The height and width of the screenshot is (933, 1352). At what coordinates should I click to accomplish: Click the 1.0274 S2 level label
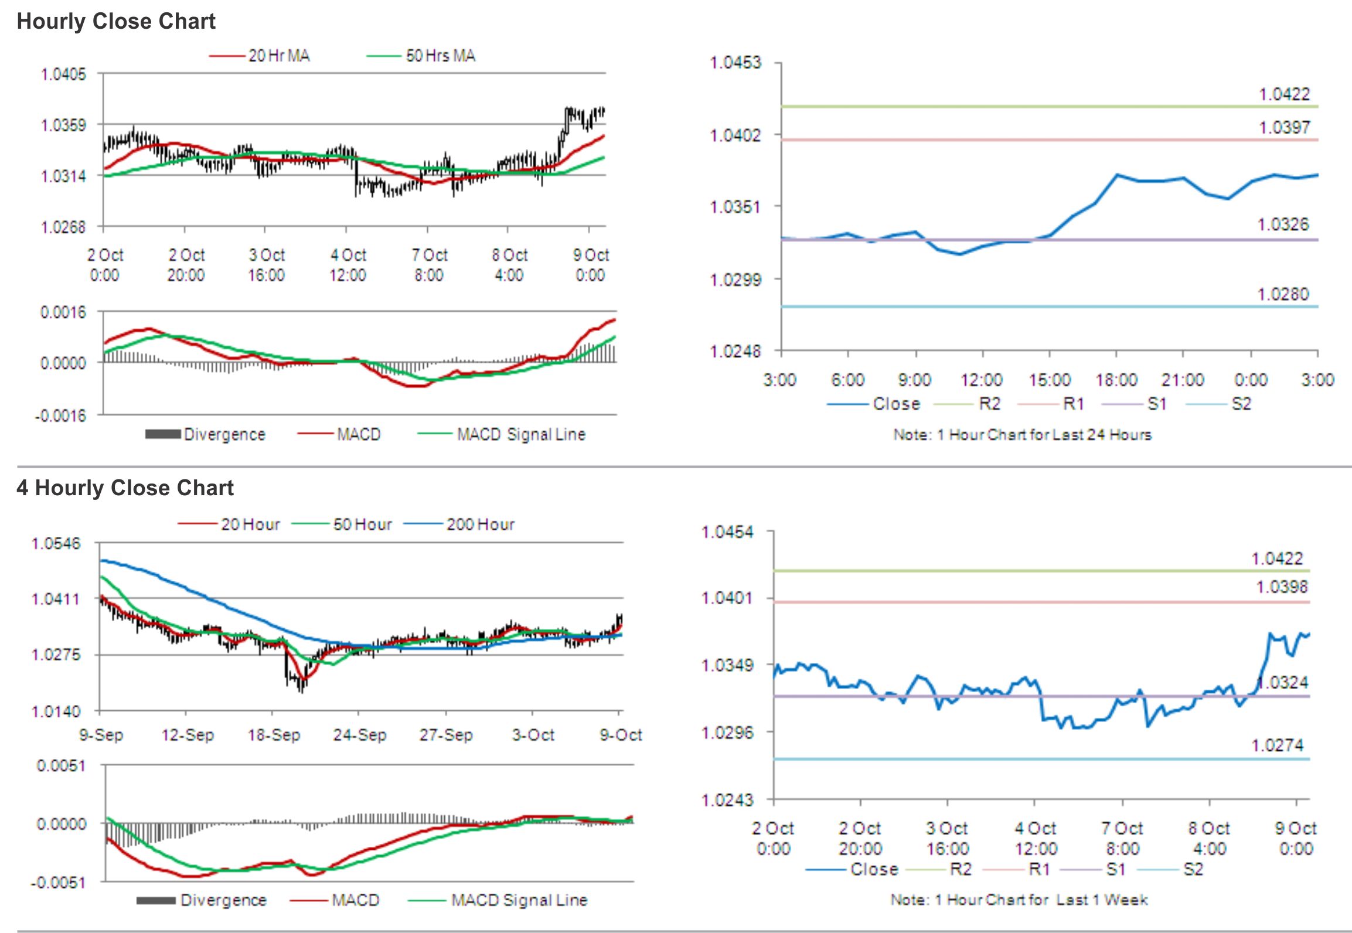(1278, 745)
